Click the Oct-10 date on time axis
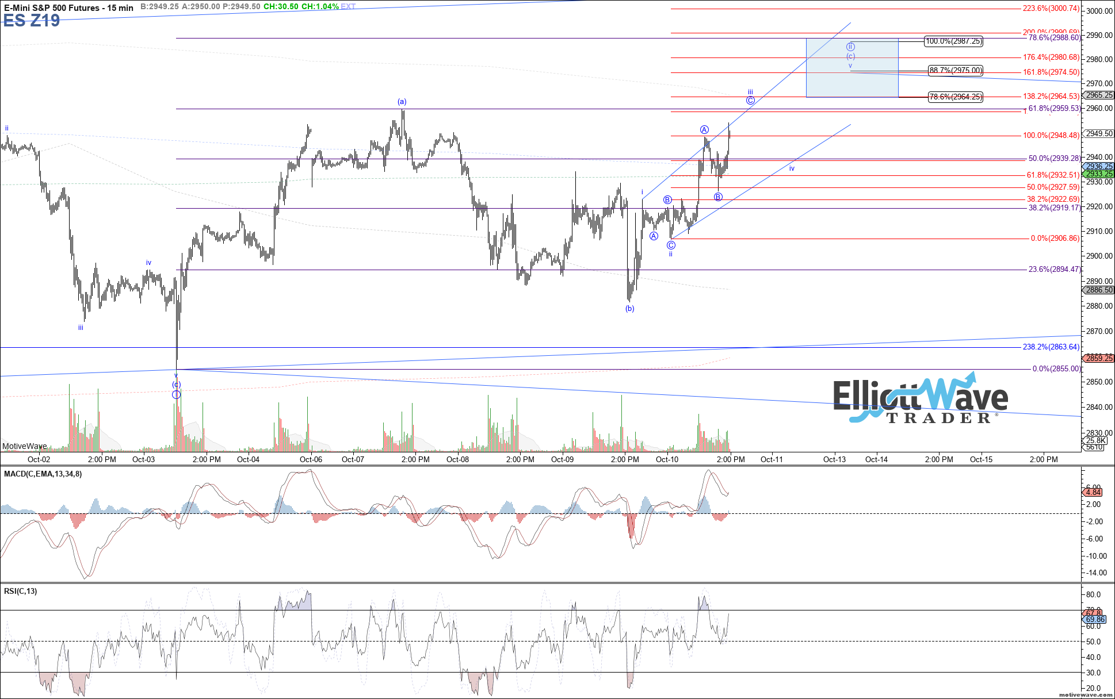 pyautogui.click(x=667, y=459)
